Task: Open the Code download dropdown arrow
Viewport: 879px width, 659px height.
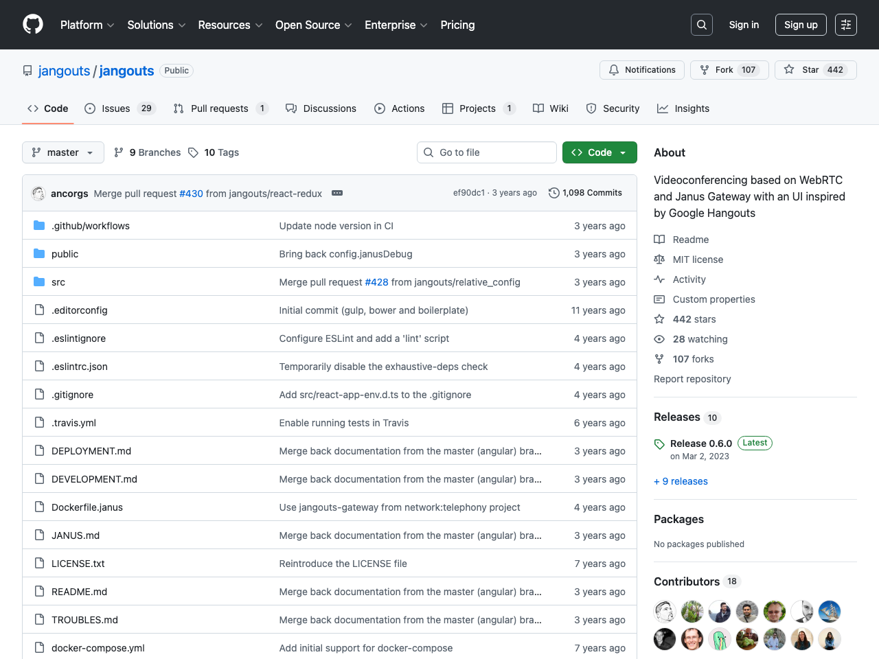Action: point(621,152)
